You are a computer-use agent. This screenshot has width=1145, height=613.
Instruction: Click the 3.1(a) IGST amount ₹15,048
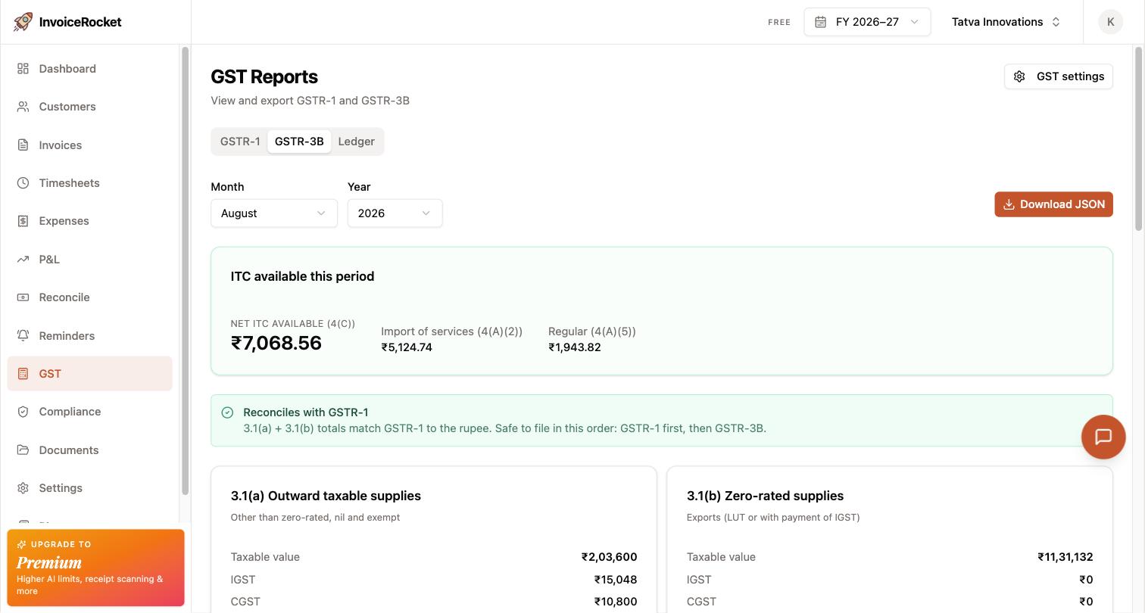pos(616,580)
